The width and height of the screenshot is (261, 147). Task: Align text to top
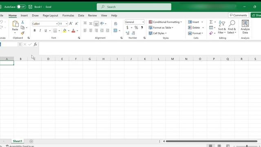85,24
